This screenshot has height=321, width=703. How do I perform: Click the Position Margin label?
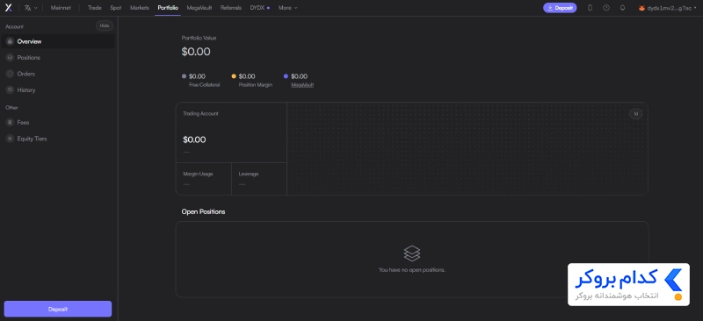(256, 84)
